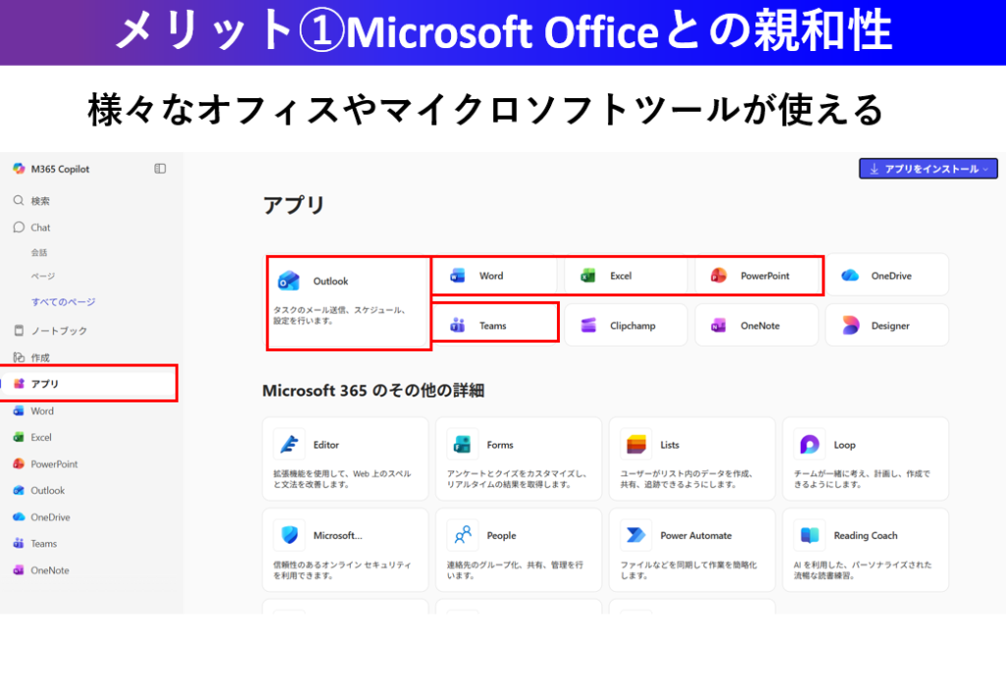Image resolution: width=1006 pixels, height=692 pixels.
Task: Open the Outlook app tile icon
Action: point(289,281)
